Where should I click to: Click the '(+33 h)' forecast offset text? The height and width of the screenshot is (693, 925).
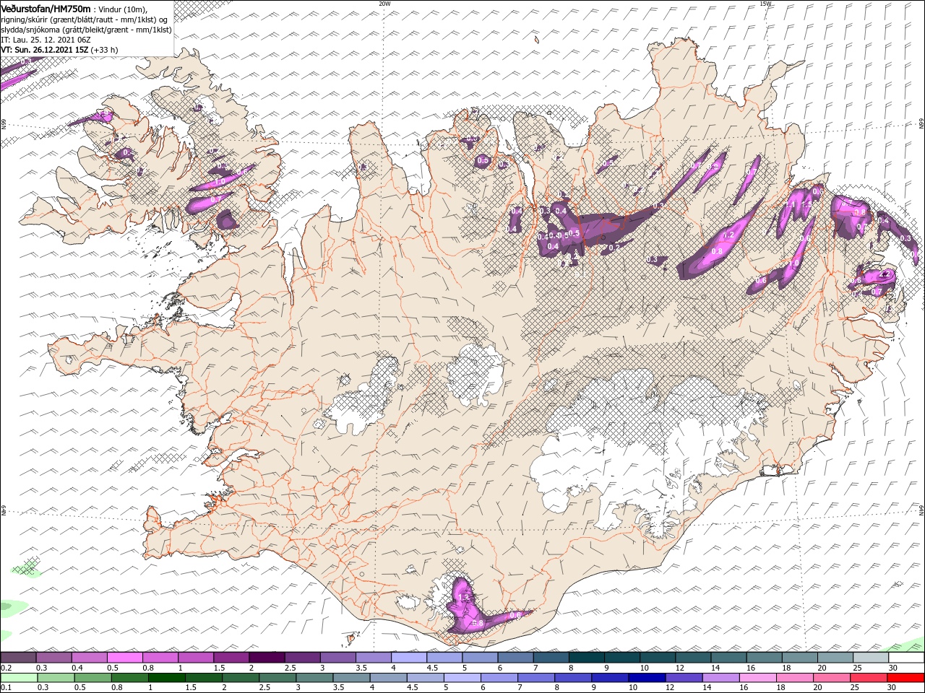tap(105, 50)
